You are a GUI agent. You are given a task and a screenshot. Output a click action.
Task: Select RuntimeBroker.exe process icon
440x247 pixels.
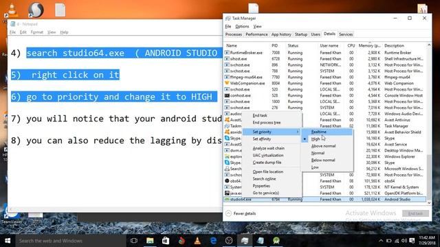click(x=227, y=53)
